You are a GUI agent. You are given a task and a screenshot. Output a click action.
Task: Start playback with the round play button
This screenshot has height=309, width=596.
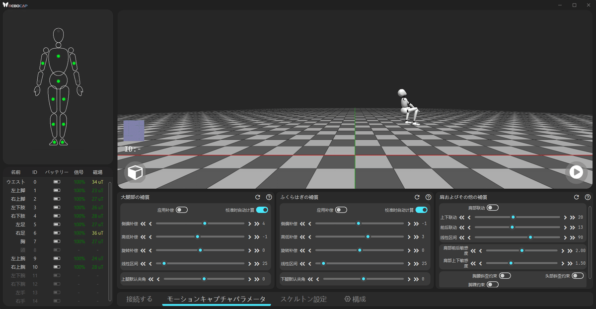click(x=576, y=172)
